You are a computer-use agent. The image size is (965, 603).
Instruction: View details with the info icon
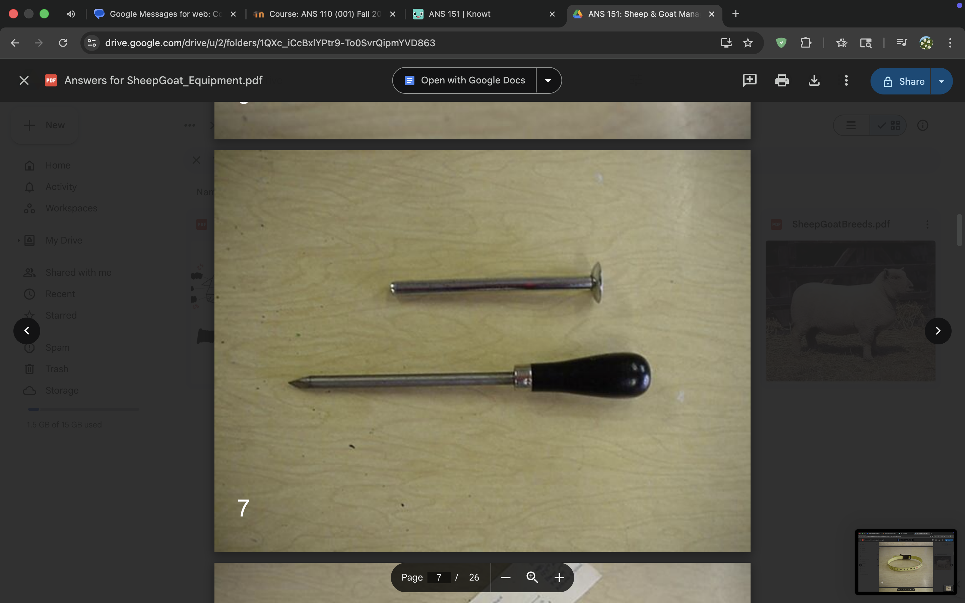923,125
